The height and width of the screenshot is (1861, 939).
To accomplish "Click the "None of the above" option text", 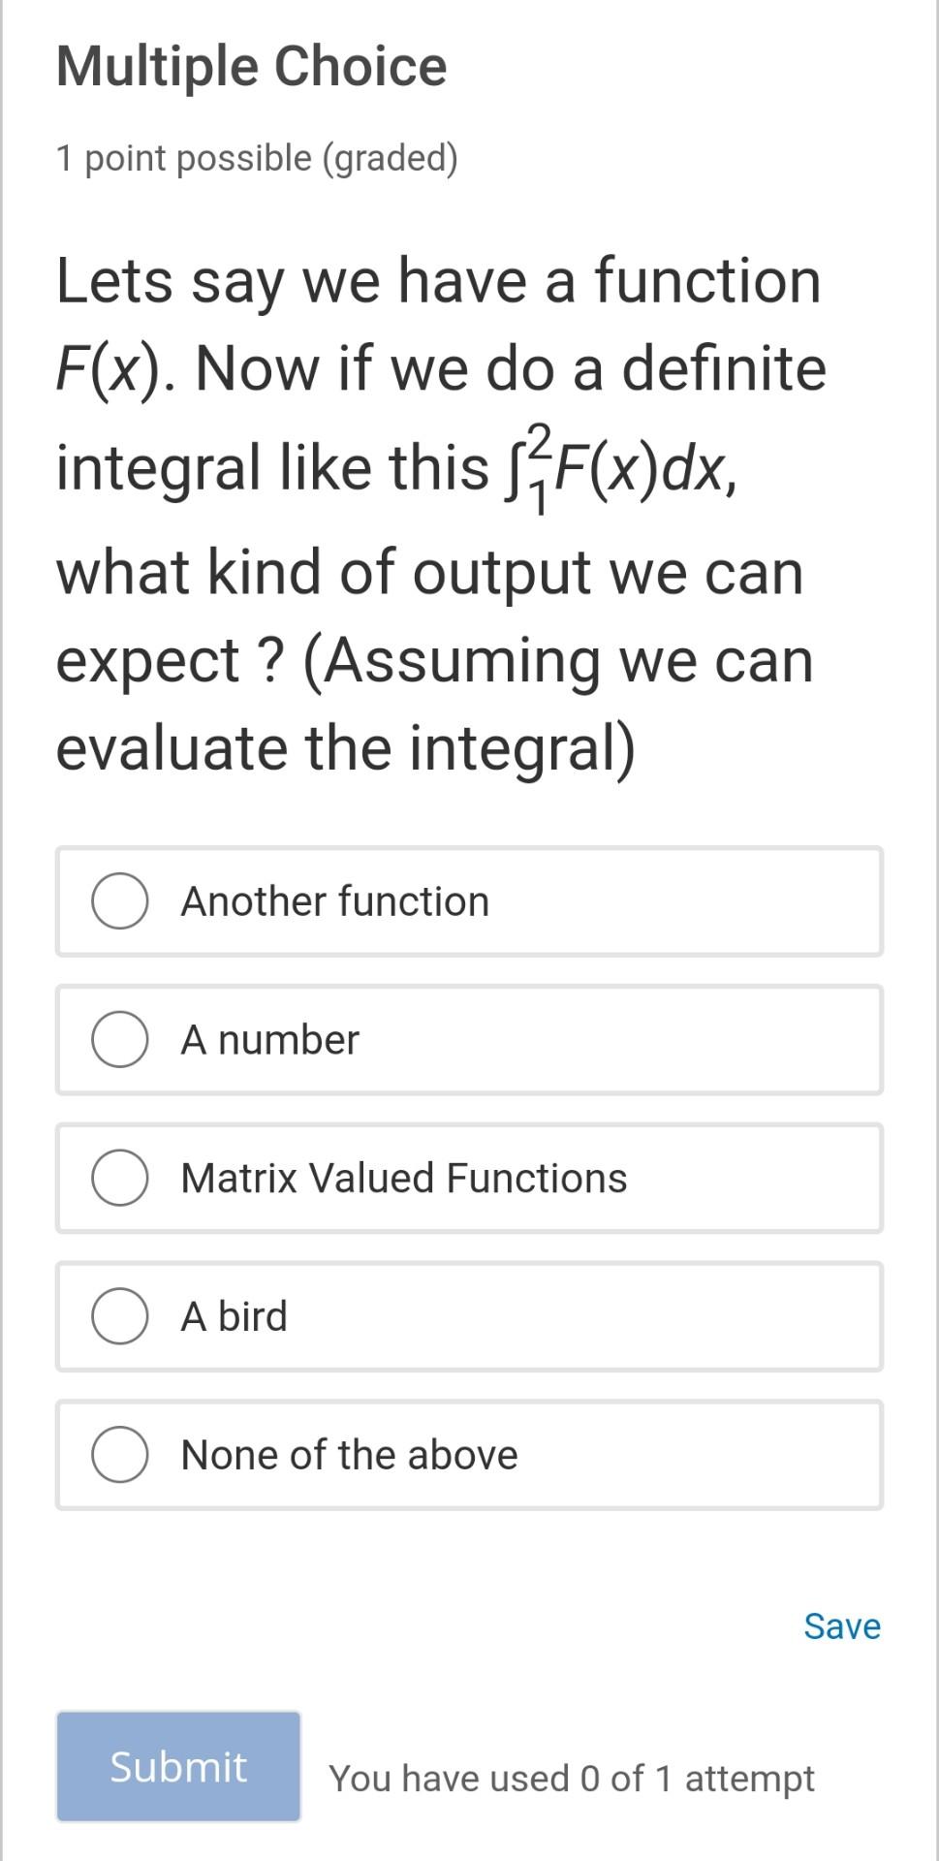I will 350,1454.
